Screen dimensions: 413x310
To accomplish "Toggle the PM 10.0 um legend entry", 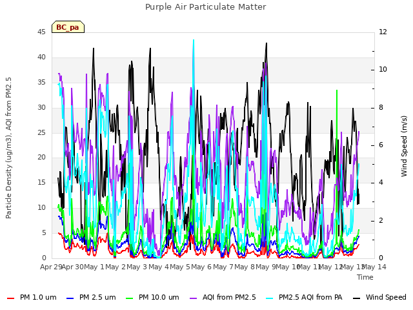I will point(152,298).
